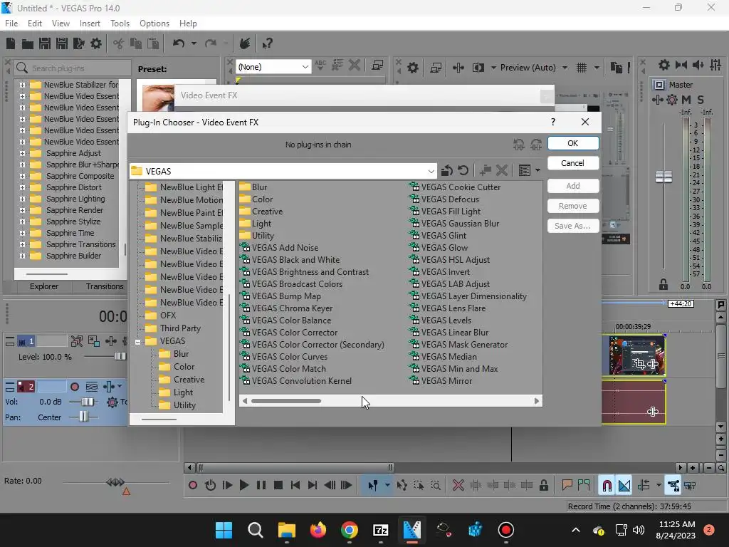Click the Refresh icon in Plug-In Chooser
Screen dimensions: 729x547
(463, 171)
